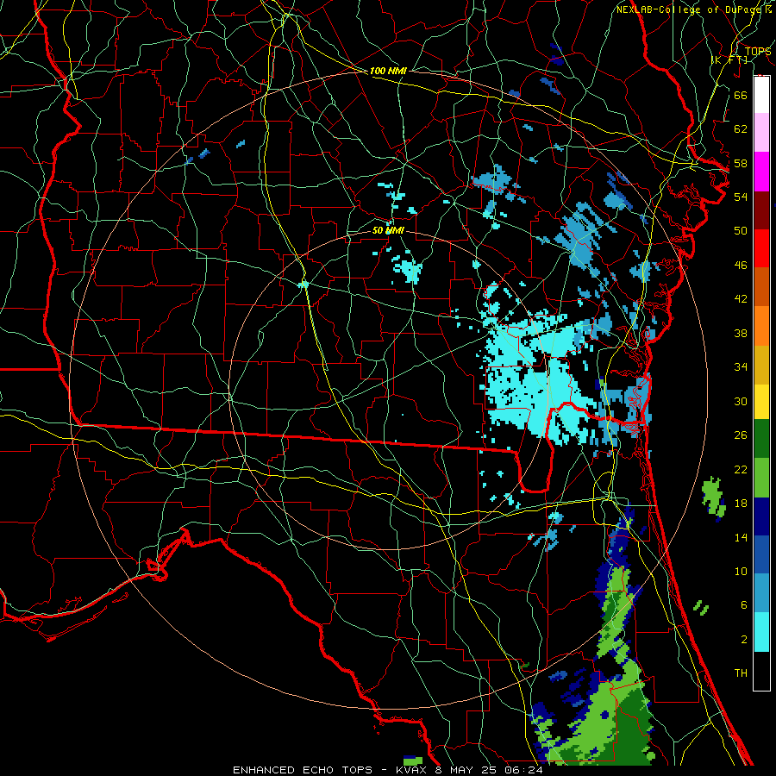Click the dark red legend swatch
This screenshot has width=776, height=776.
click(x=761, y=210)
